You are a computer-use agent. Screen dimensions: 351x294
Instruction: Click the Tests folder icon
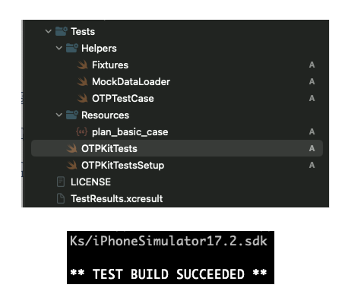click(62, 31)
